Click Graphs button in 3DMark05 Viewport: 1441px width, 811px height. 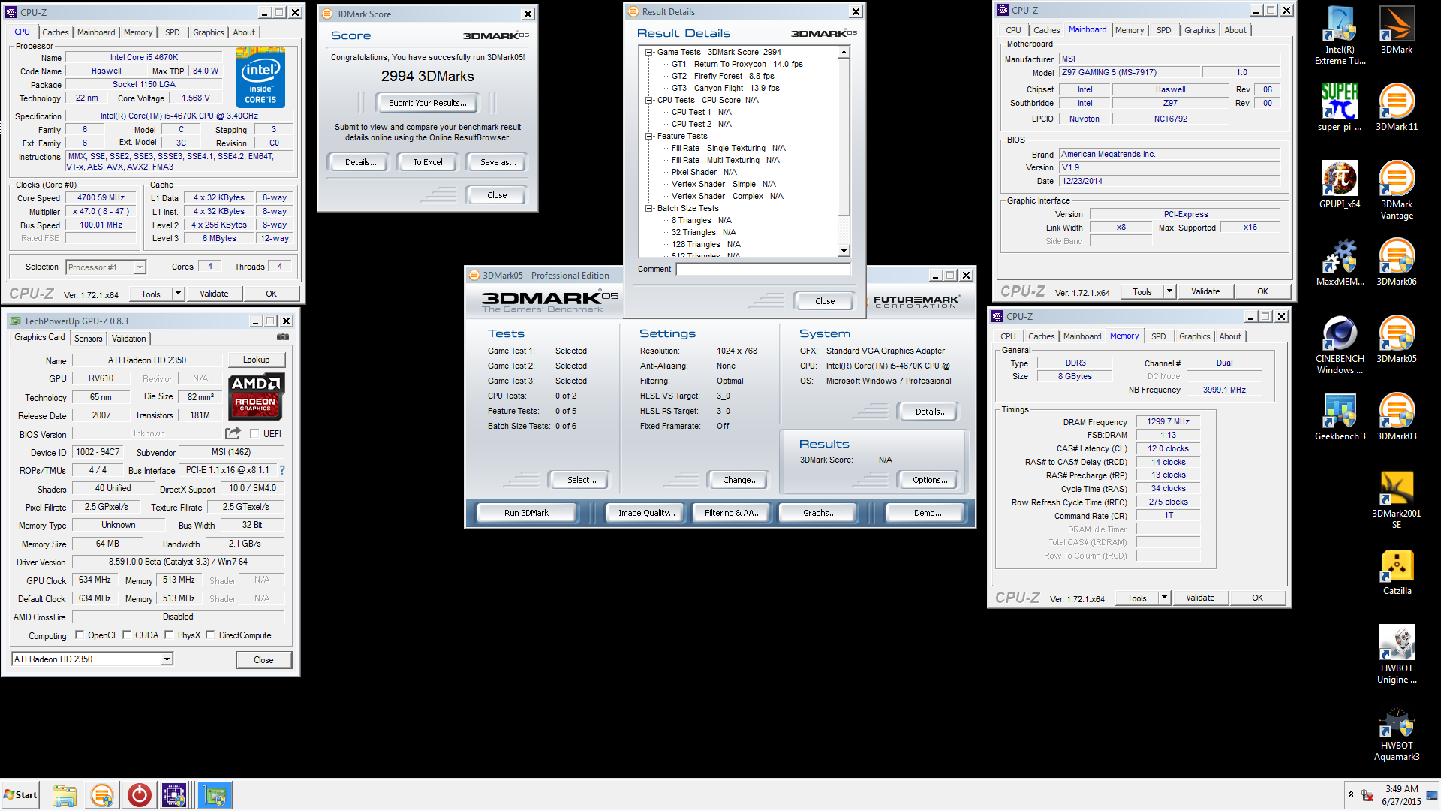click(x=819, y=513)
